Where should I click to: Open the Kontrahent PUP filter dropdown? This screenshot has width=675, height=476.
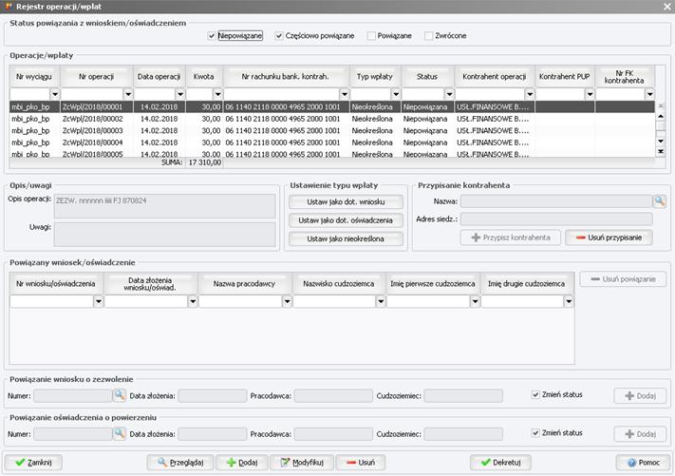click(x=590, y=94)
